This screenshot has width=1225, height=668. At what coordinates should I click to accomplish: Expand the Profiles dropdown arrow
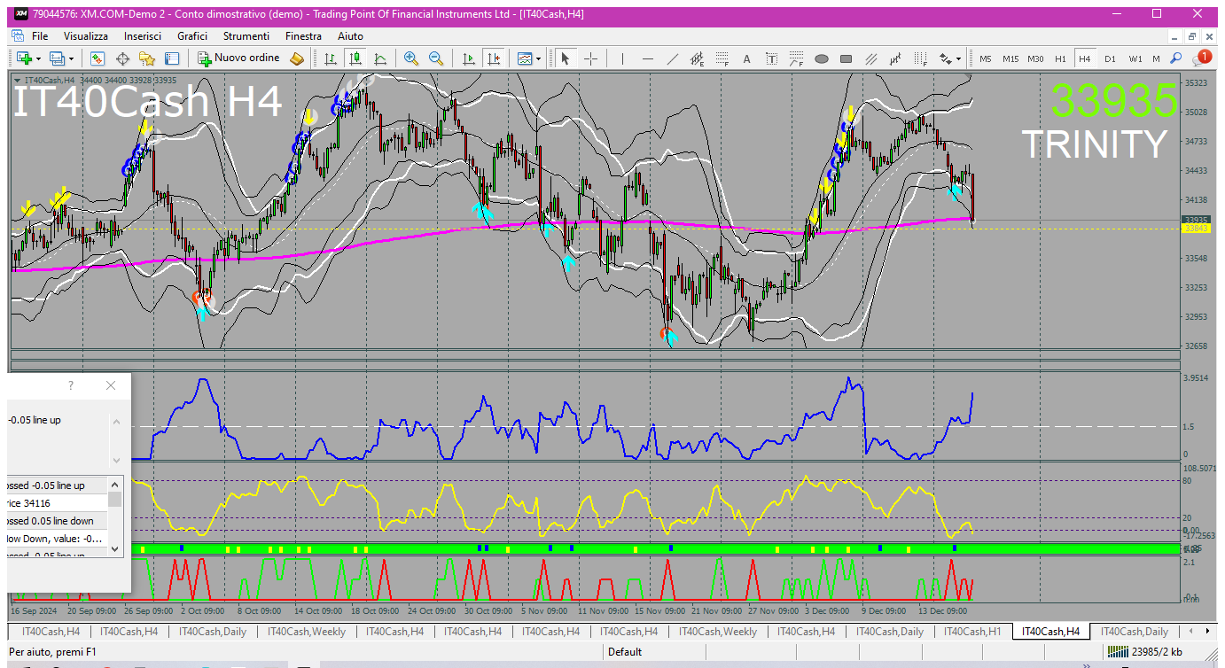[72, 58]
